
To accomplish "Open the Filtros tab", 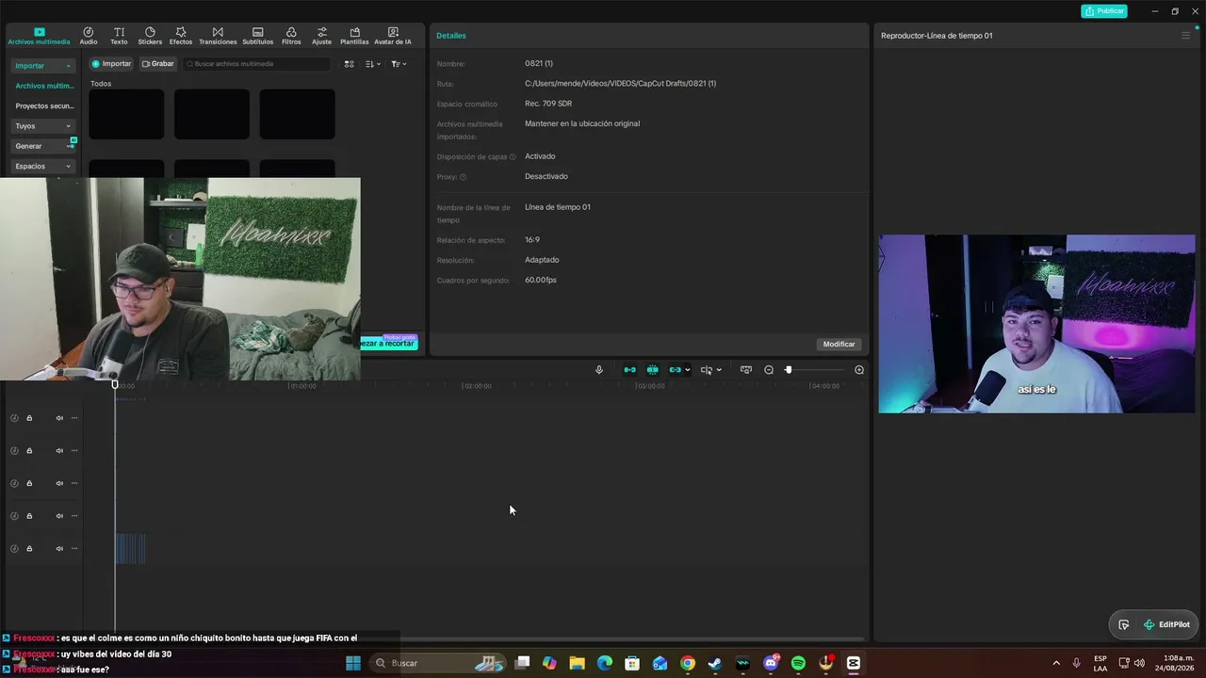I will (x=291, y=36).
